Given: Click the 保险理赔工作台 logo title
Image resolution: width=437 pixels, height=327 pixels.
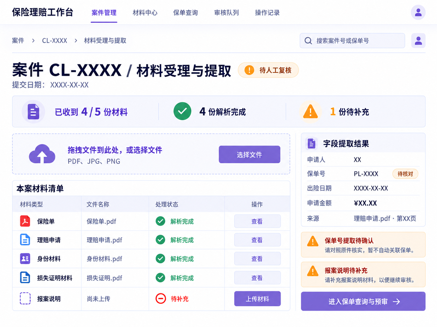Looking at the screenshot, I should click(x=43, y=12).
